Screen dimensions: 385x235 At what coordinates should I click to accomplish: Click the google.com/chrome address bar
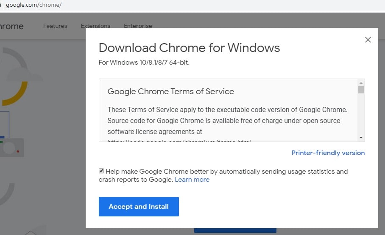coord(34,5)
